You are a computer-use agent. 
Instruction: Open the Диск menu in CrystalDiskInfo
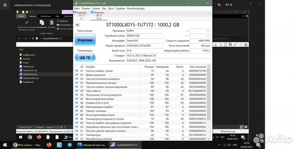click(111, 8)
